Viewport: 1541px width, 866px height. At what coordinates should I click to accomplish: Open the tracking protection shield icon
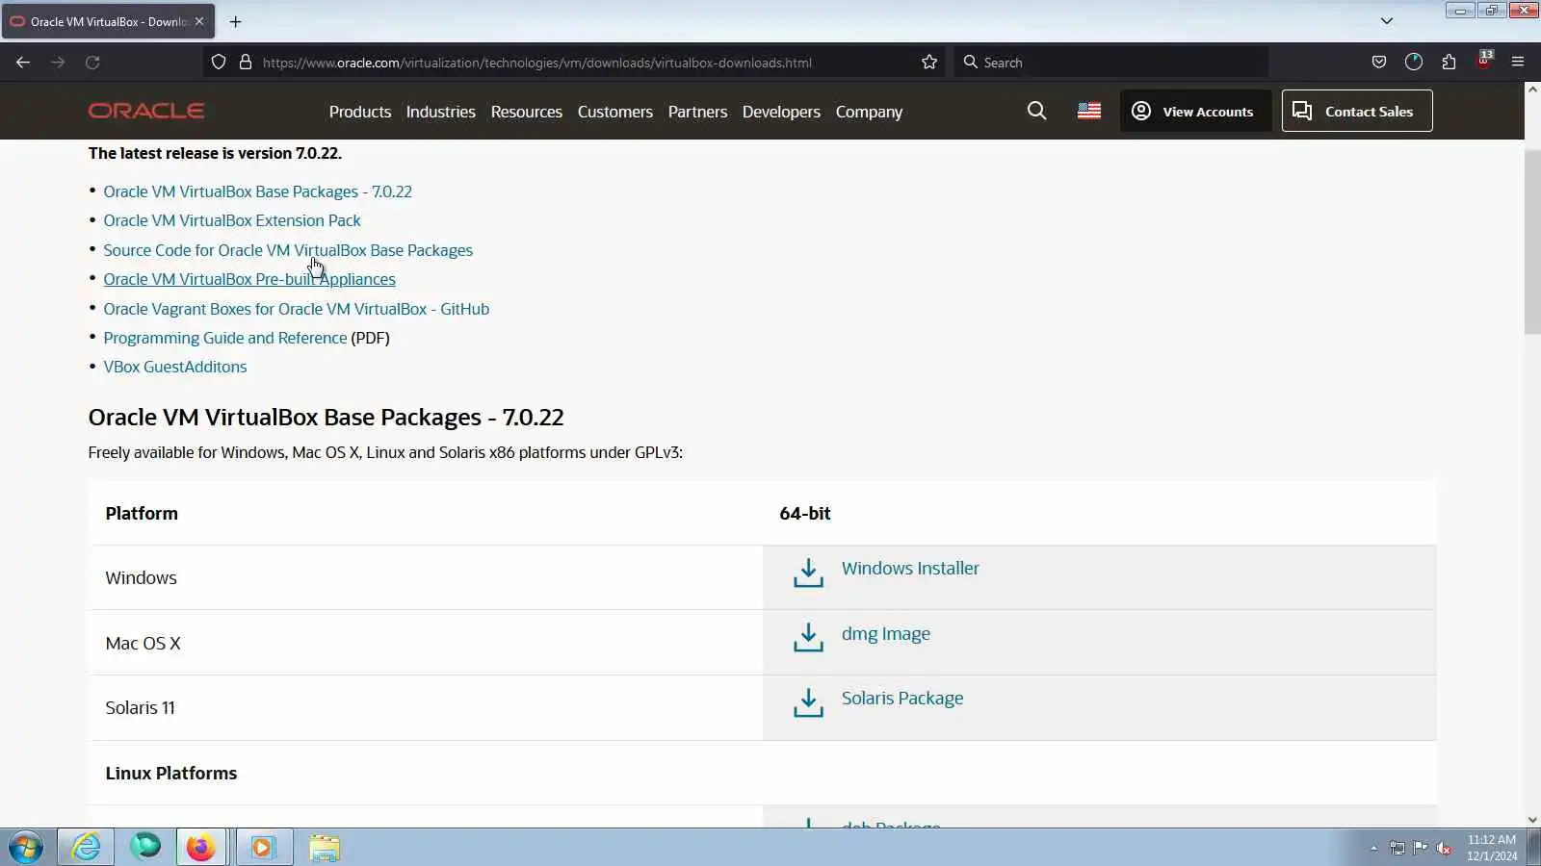coord(219,63)
